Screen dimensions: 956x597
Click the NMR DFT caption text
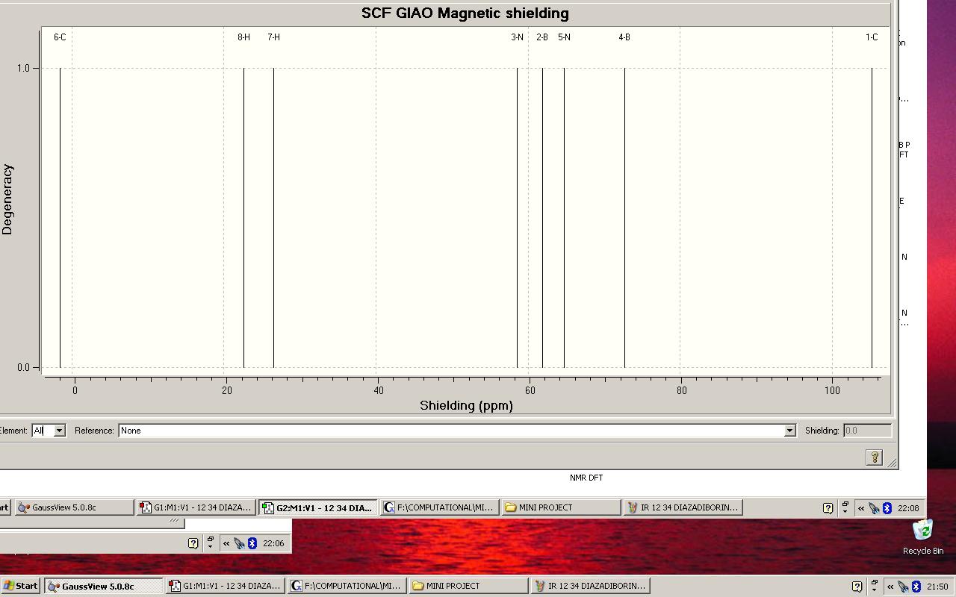tap(586, 478)
